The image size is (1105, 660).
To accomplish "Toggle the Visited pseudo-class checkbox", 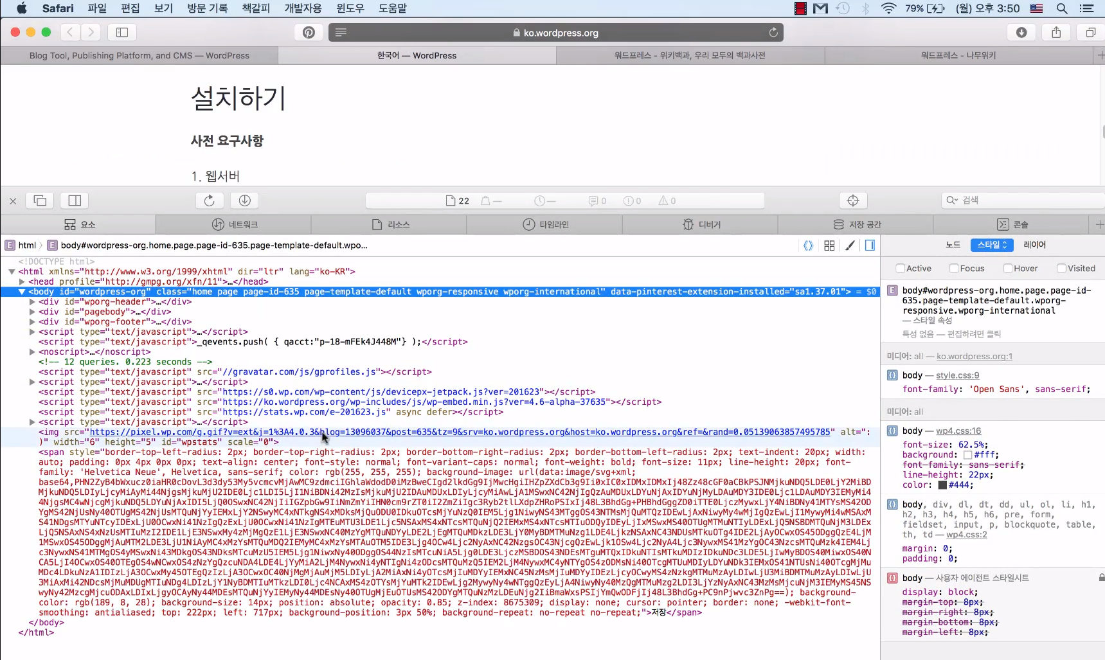I will [1061, 269].
